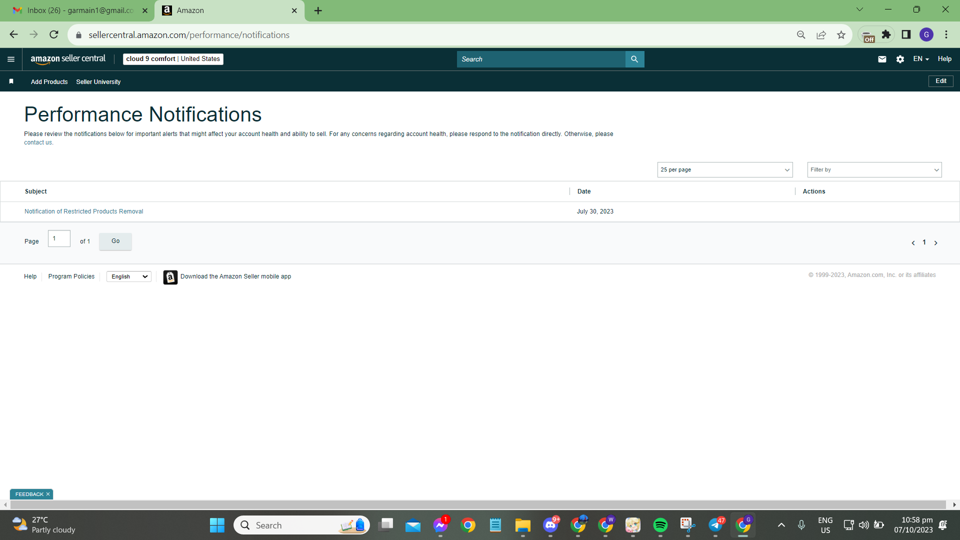Image resolution: width=960 pixels, height=540 pixels.
Task: Click the Amazon Seller app icon
Action: (170, 277)
